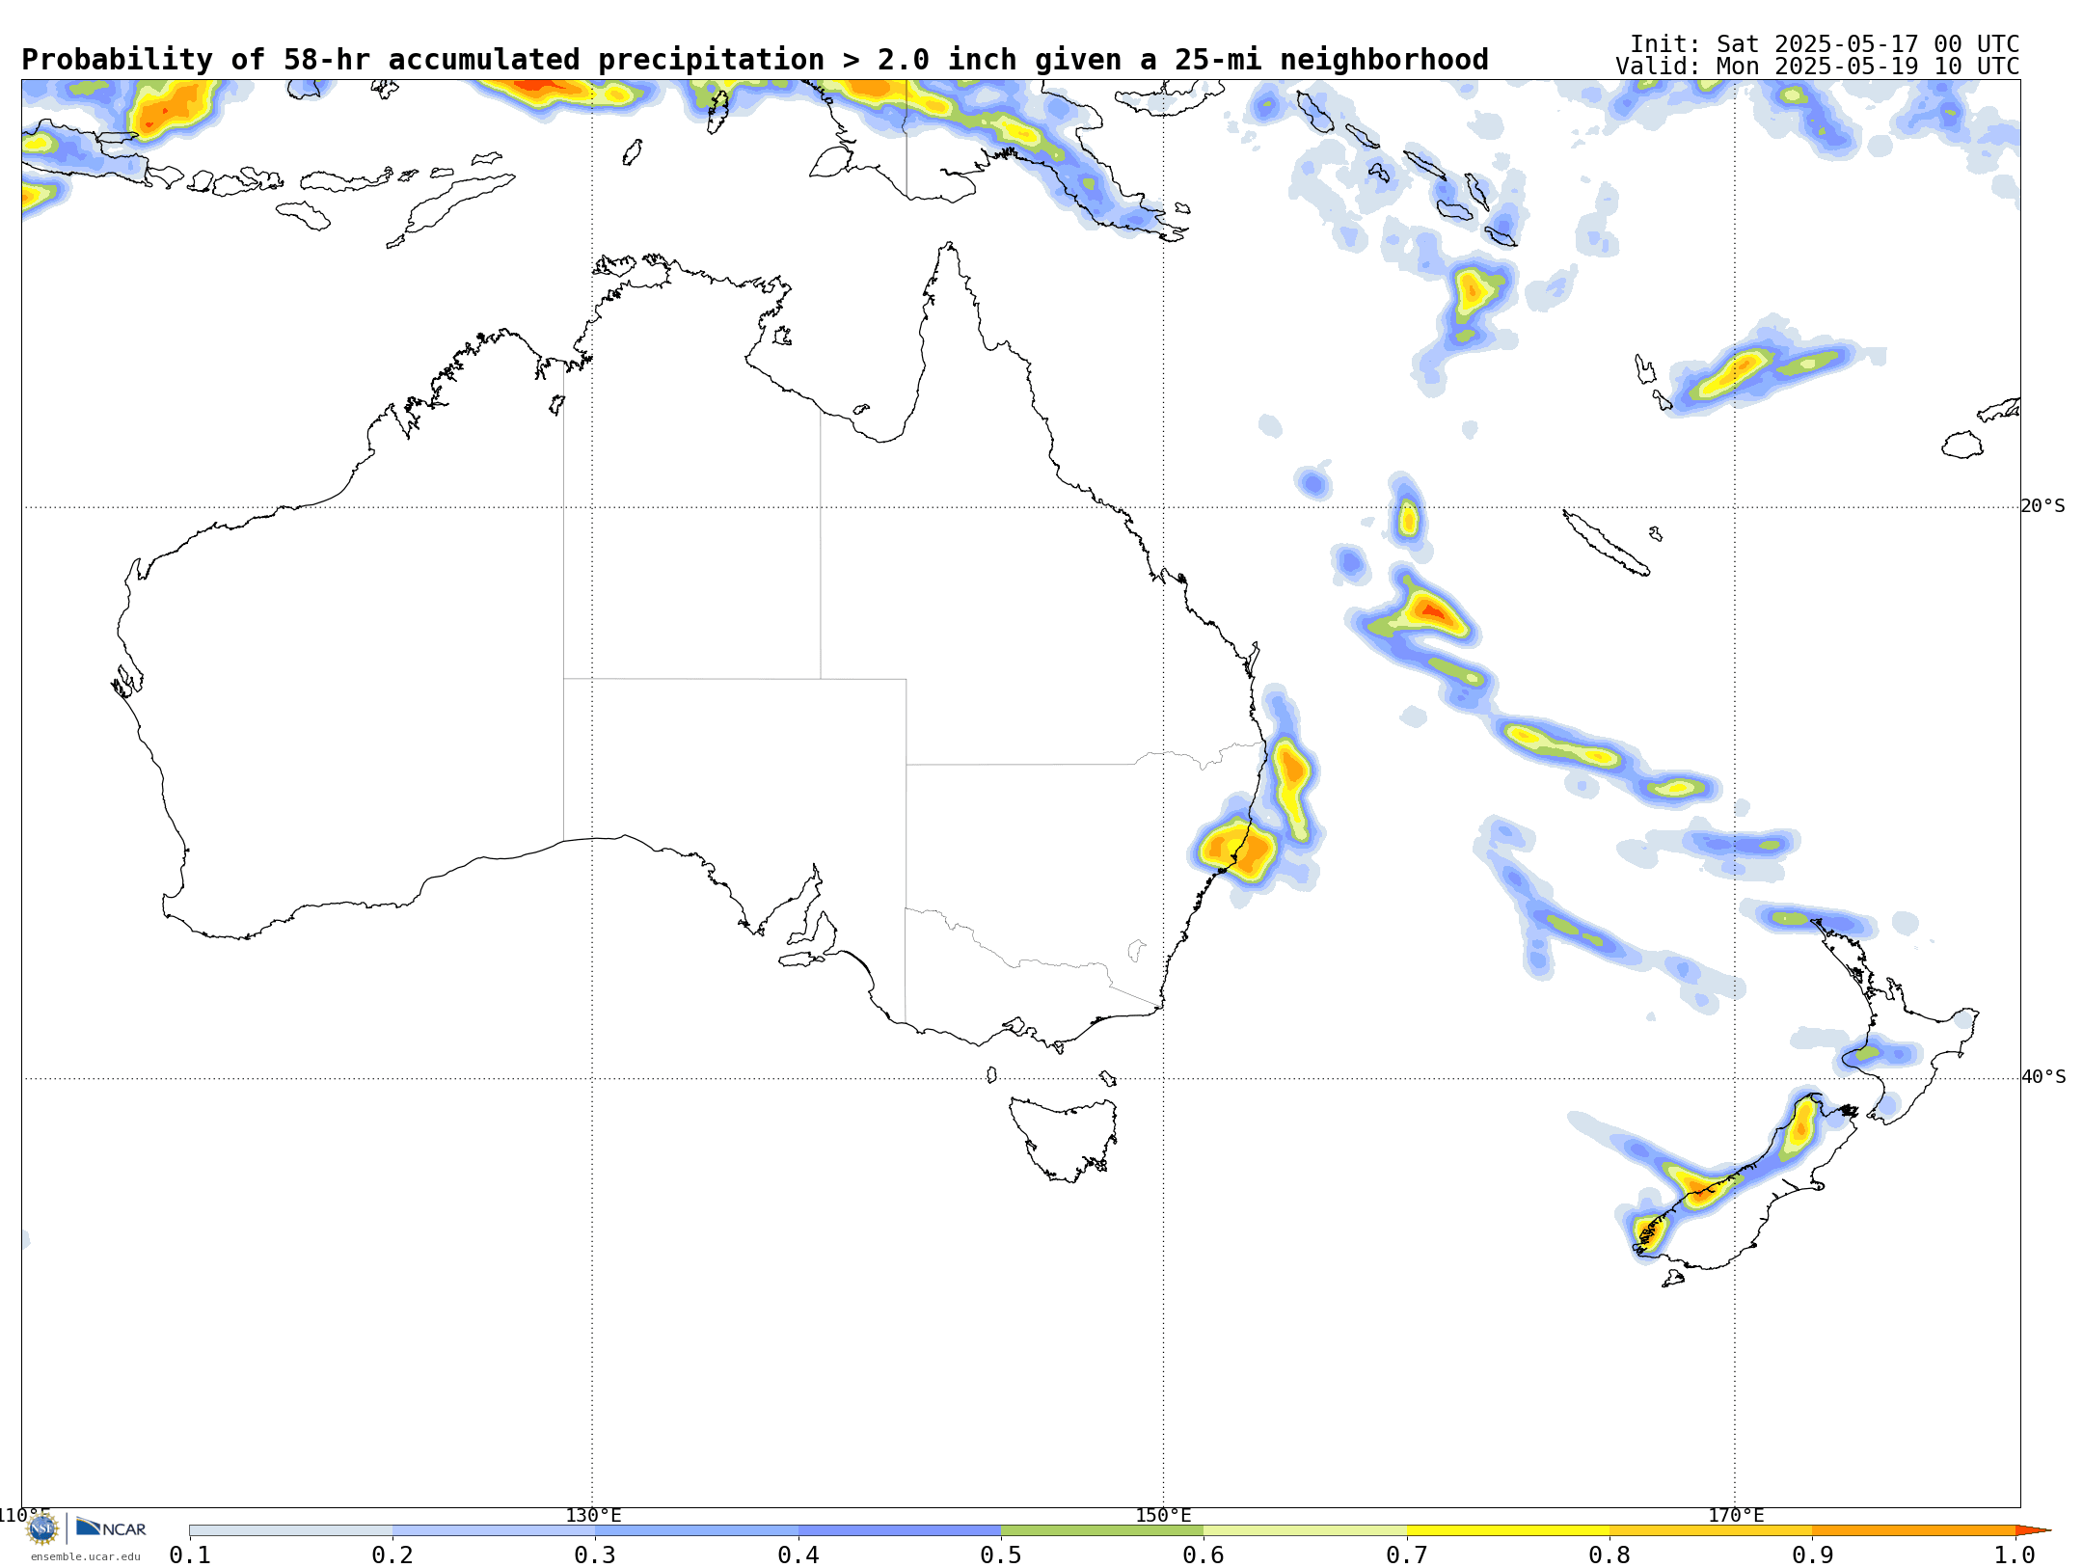Screen dimensions: 2083x1568
Task: Click the 170°E longitude label
Action: [x=1736, y=1515]
